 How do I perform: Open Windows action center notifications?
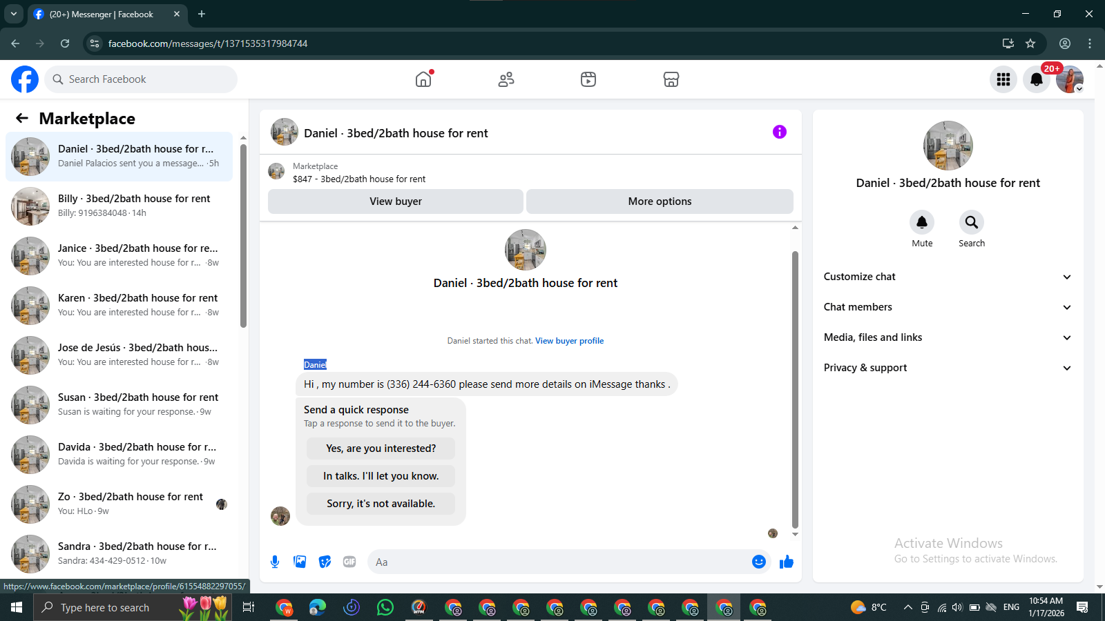[x=1082, y=607]
